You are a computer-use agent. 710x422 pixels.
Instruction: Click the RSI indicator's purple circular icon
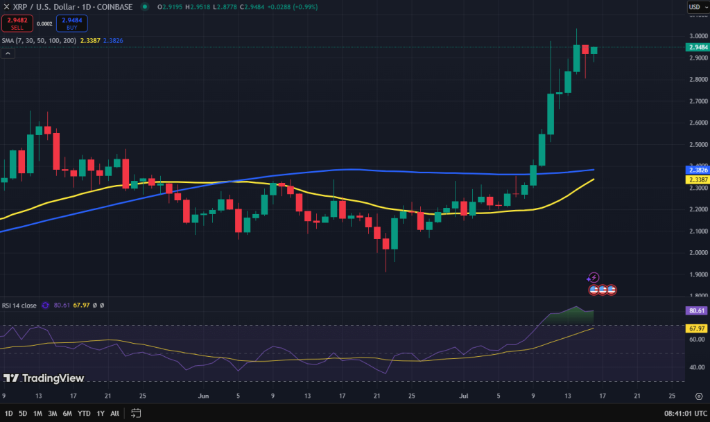pyautogui.click(x=45, y=306)
